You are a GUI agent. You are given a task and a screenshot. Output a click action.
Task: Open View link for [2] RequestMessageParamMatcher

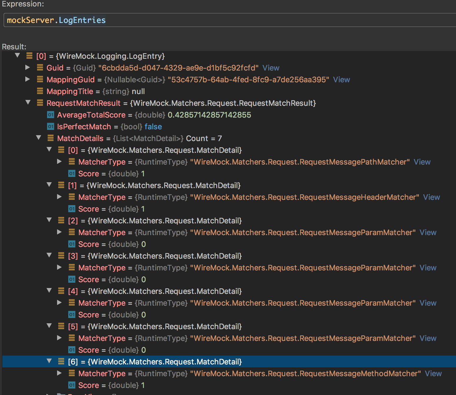(x=428, y=232)
